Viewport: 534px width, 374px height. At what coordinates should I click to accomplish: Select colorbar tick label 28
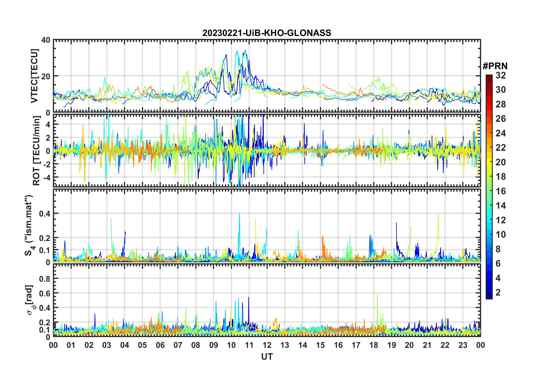pos(501,104)
